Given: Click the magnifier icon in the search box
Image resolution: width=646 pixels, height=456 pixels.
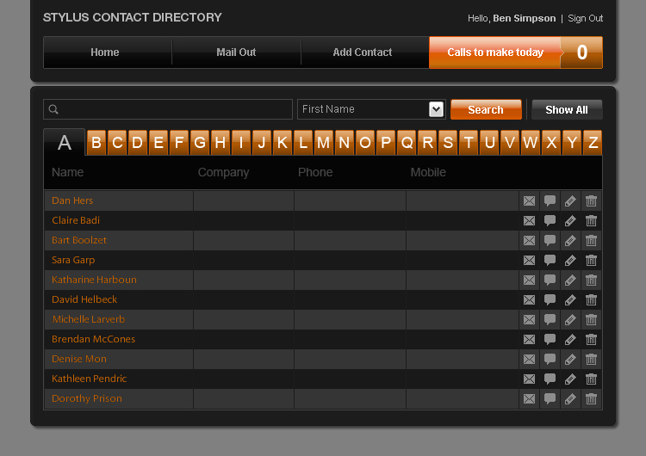Looking at the screenshot, I should tap(53, 109).
